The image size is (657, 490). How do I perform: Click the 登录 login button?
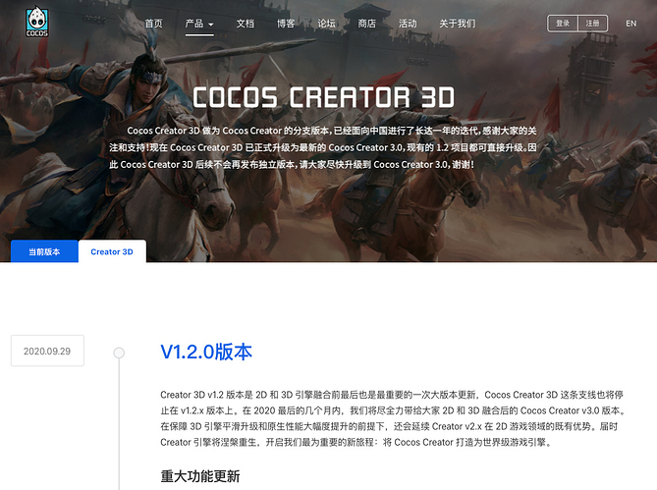[563, 24]
